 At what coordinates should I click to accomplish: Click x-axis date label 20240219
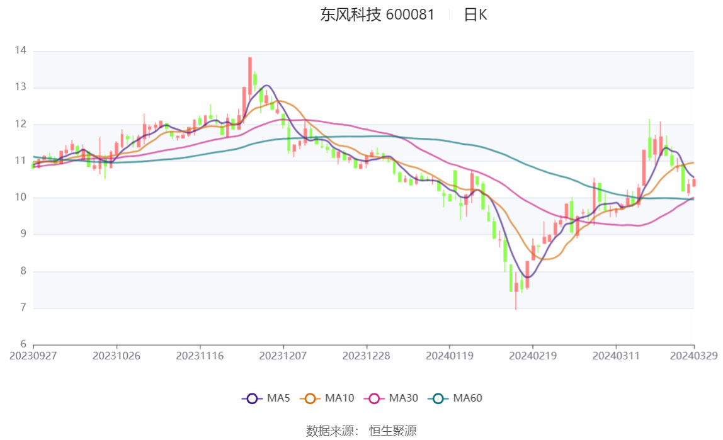(x=533, y=356)
